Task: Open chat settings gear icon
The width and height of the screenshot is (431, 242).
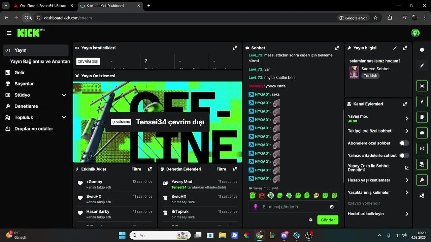Action: pyautogui.click(x=311, y=220)
